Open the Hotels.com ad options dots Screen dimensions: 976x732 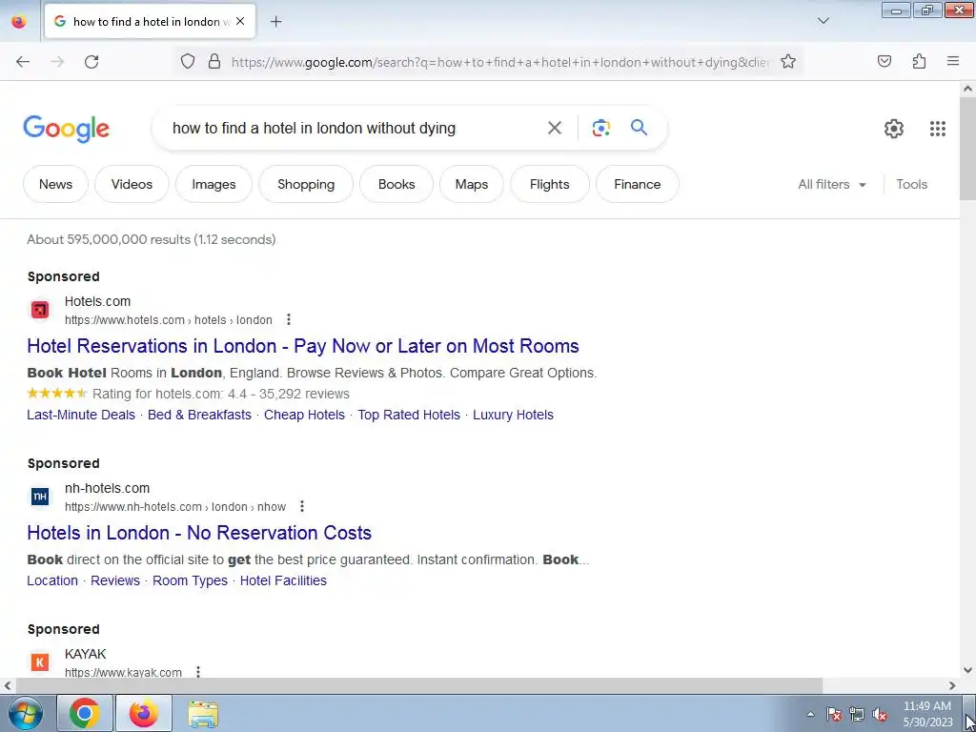[x=288, y=320]
